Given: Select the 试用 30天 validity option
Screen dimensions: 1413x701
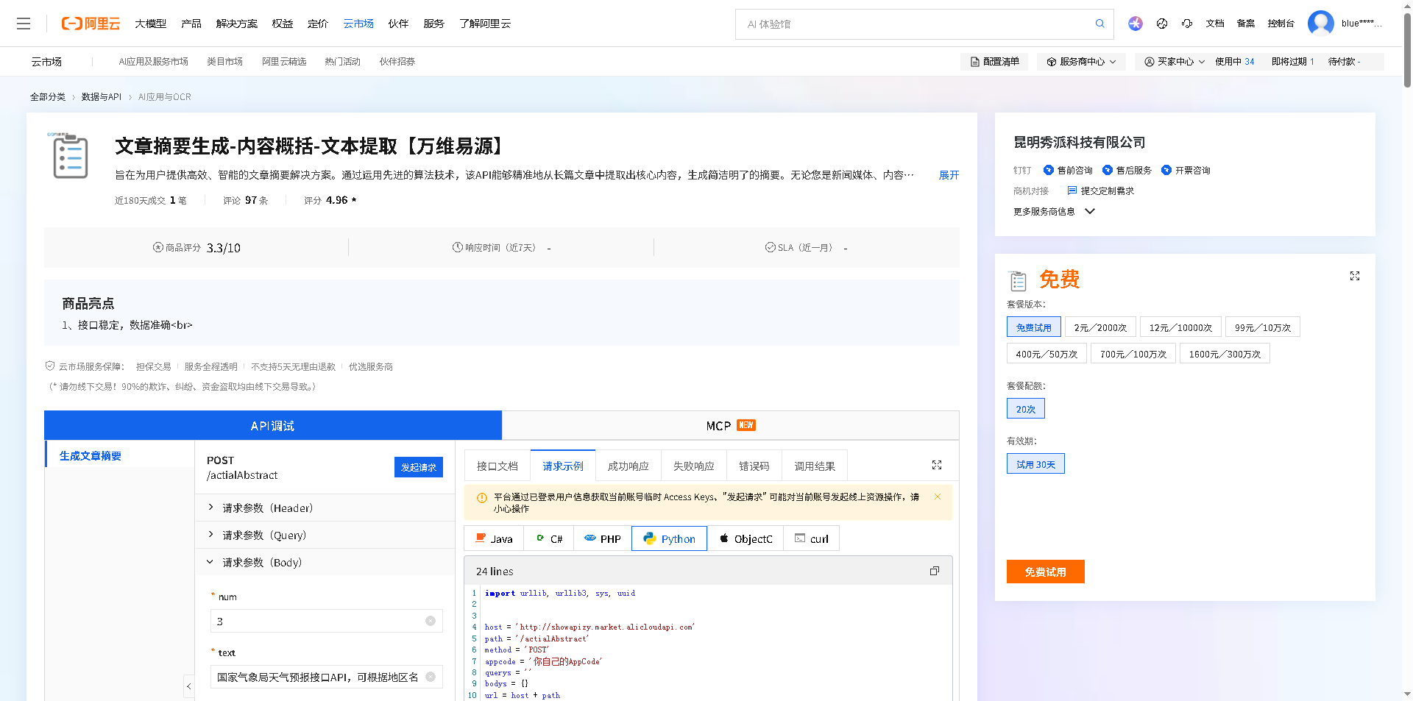Looking at the screenshot, I should tap(1035, 464).
